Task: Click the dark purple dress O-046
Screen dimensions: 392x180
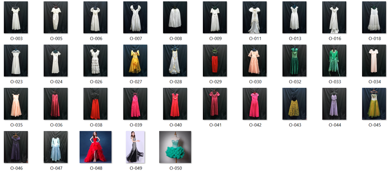Action: coord(16,147)
